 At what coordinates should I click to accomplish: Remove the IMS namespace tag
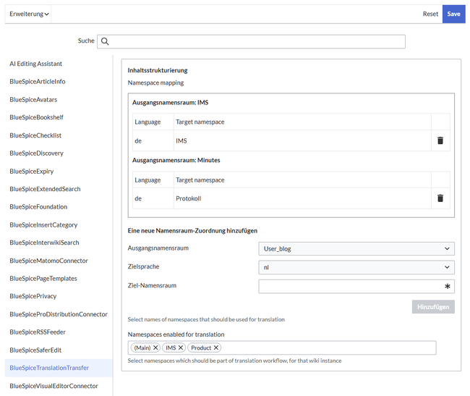[x=181, y=348]
